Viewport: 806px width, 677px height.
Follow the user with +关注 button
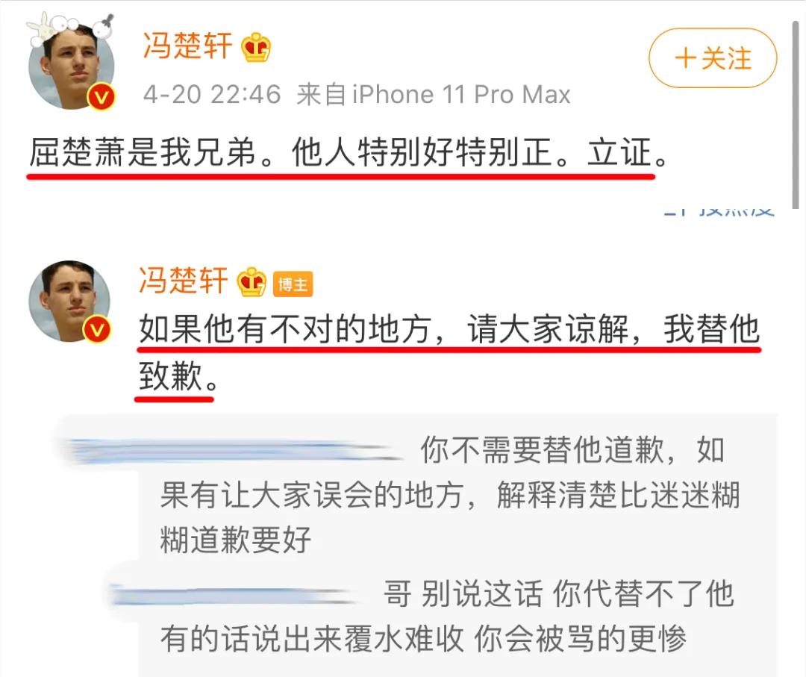[713, 57]
